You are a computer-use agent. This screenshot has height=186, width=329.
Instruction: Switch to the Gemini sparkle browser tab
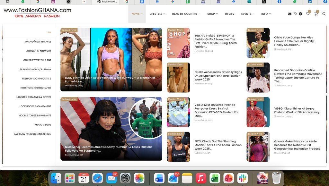[173, 2]
